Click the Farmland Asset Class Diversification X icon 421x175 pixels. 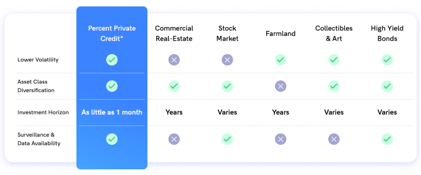(281, 86)
